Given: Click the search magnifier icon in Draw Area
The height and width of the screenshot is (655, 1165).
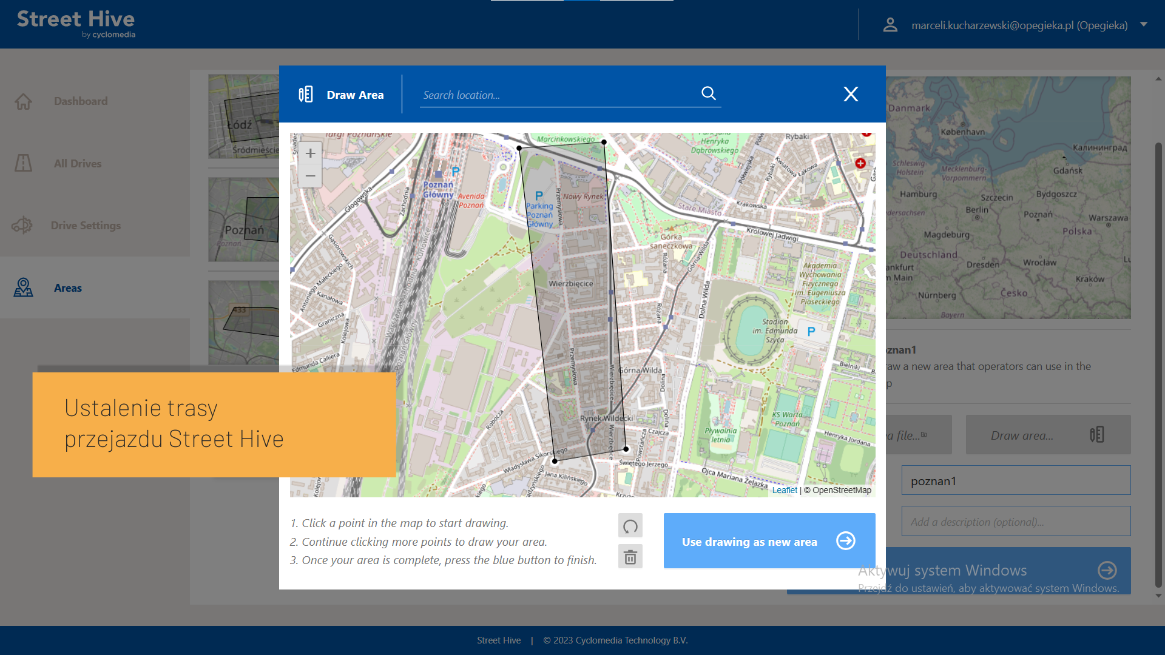Looking at the screenshot, I should (708, 93).
